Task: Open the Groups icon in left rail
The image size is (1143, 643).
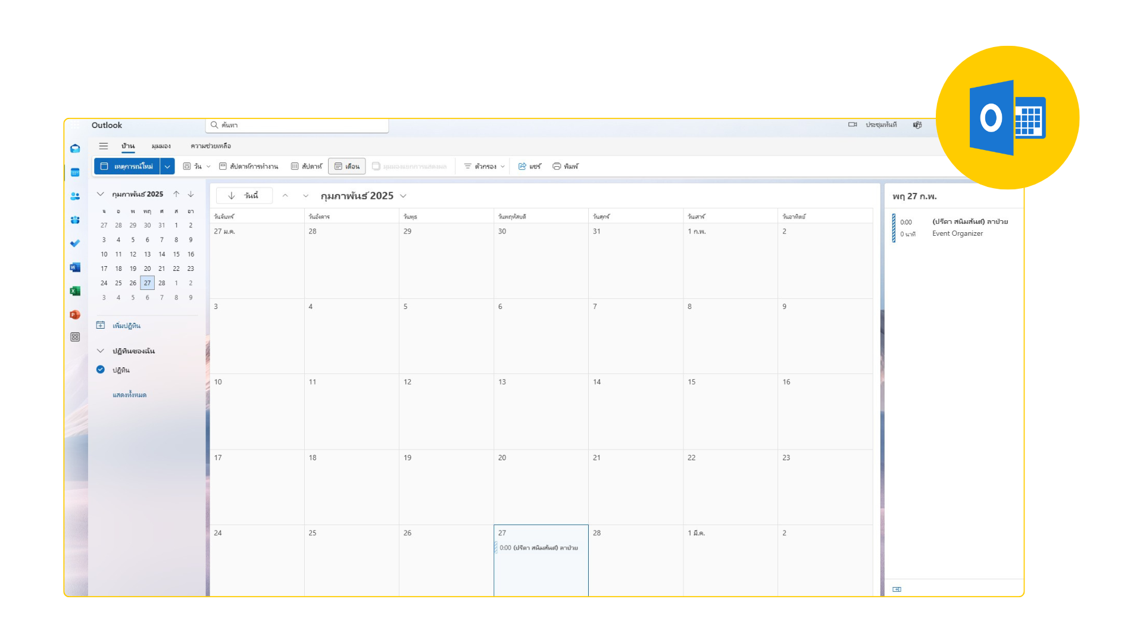Action: [75, 220]
